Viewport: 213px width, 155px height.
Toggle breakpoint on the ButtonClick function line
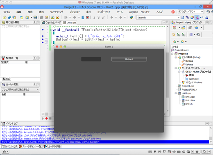pyautogui.click(x=43, y=30)
